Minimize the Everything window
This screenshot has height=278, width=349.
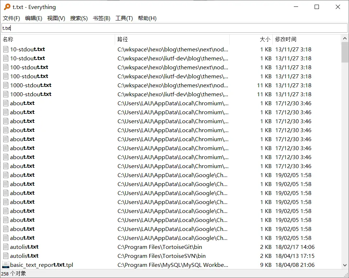click(296, 7)
